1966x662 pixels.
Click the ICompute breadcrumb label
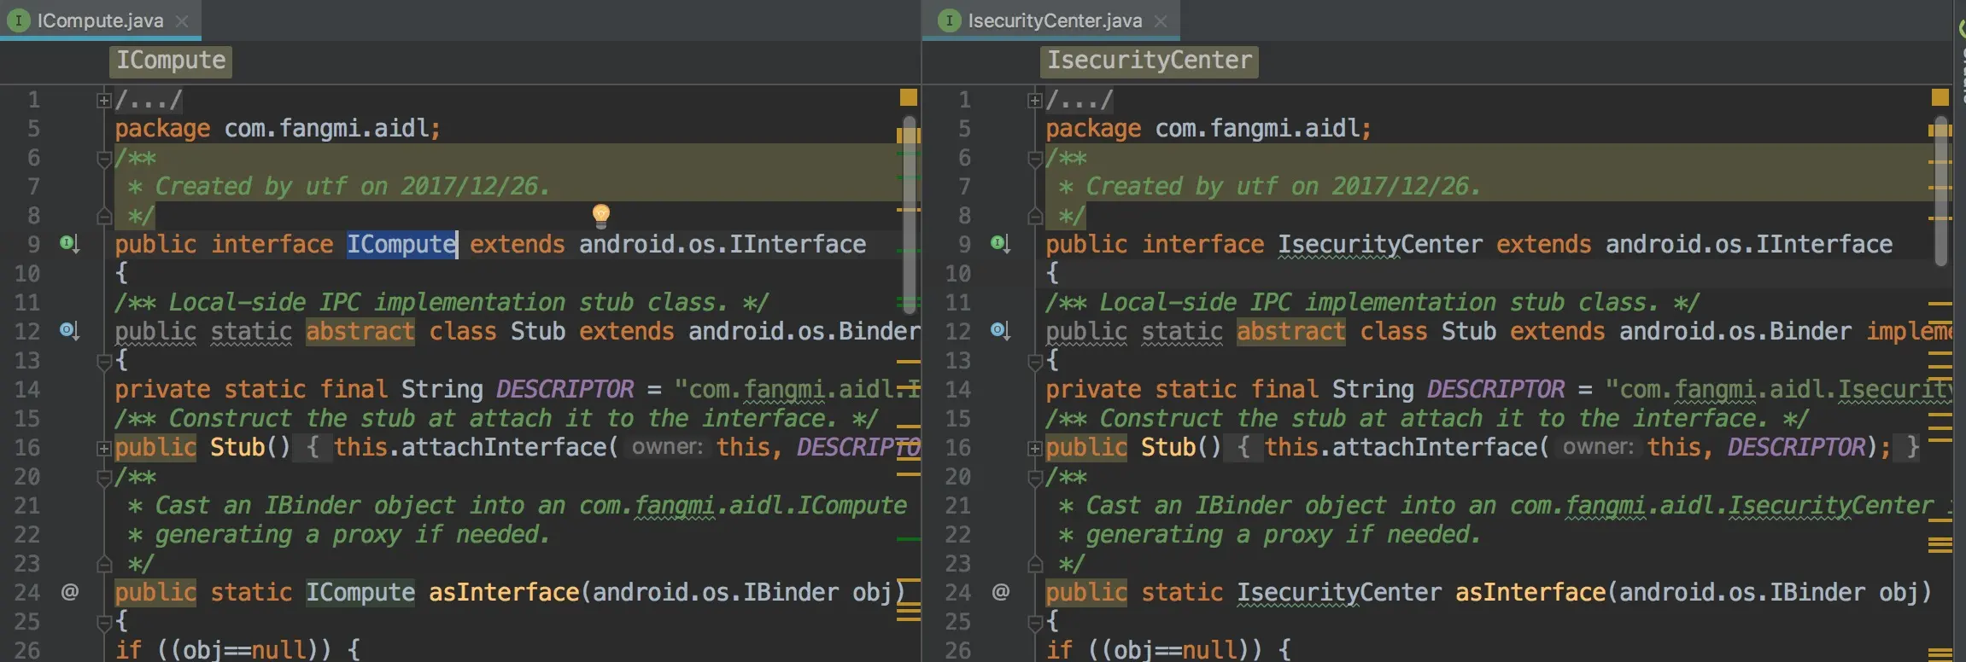[171, 61]
